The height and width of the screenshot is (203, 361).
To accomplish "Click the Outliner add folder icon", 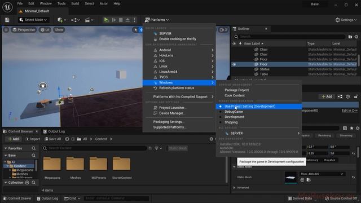I will 350,37.
